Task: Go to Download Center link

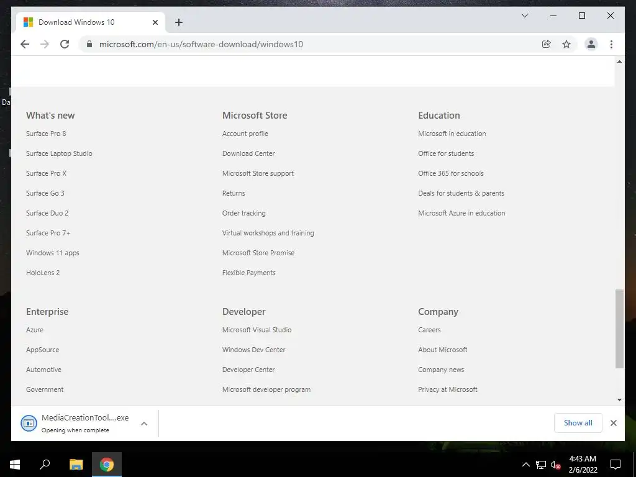Action: 248,153
